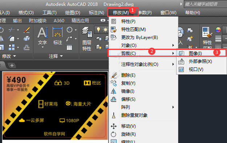Expand the 注释性对象比例(O) submenu
Screen dimensions: 227x143
143,64
